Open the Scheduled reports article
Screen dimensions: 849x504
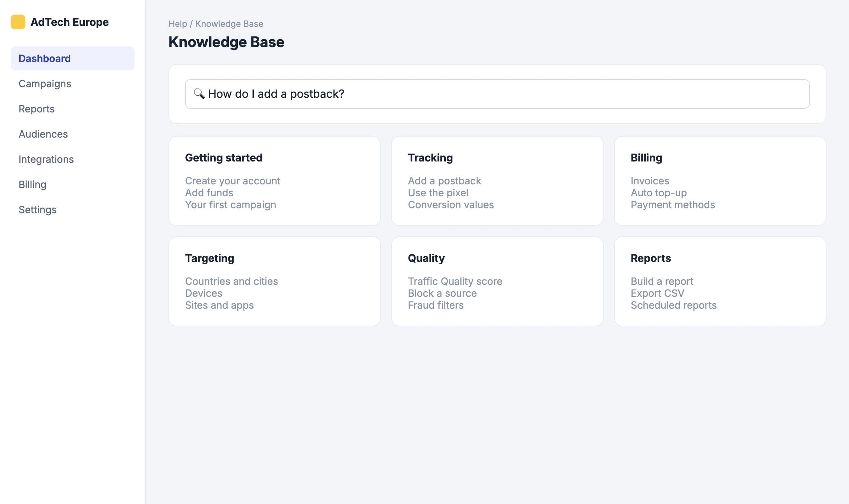coord(674,305)
